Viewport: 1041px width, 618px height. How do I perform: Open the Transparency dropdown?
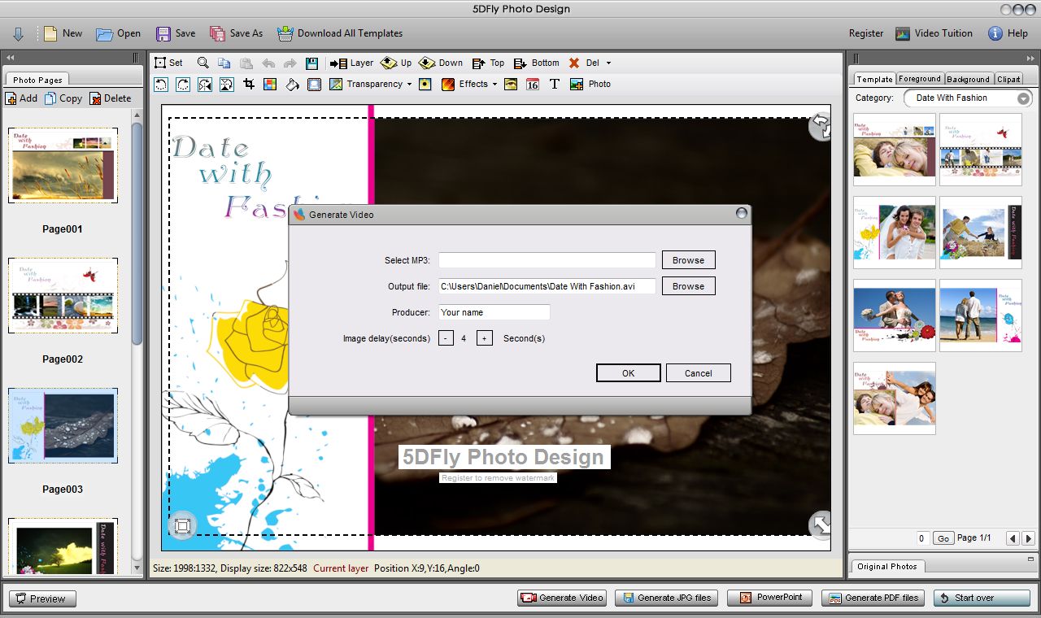click(409, 85)
